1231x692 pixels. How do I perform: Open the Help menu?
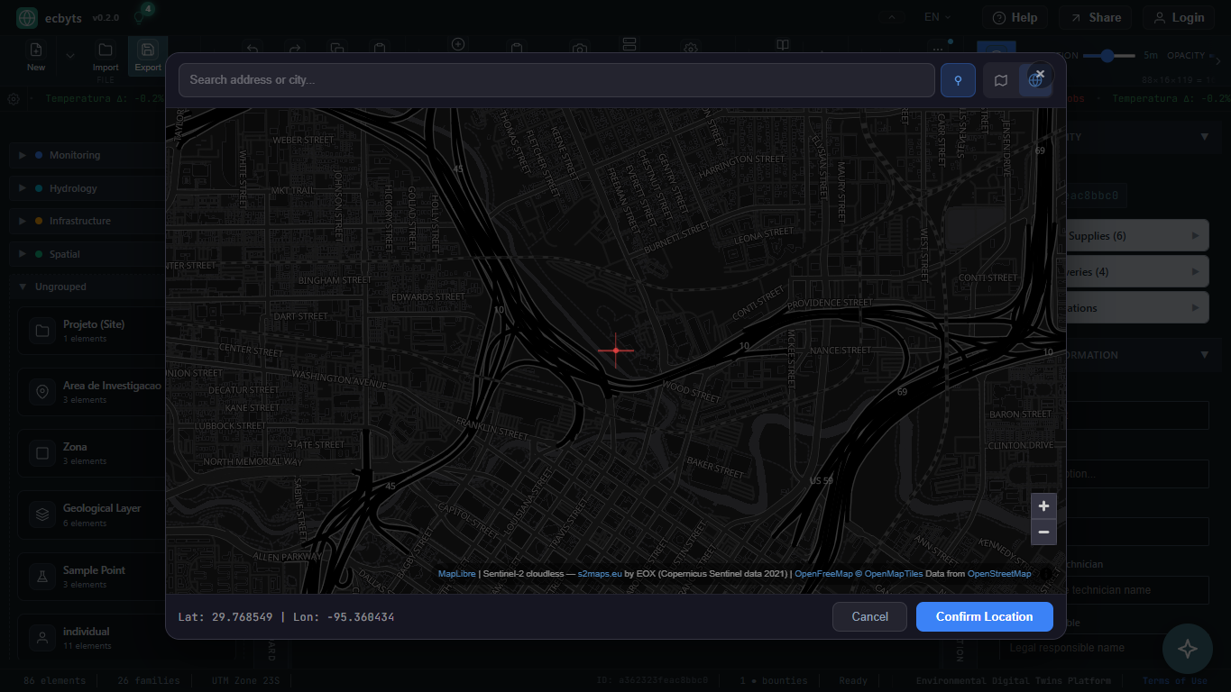click(x=1015, y=17)
